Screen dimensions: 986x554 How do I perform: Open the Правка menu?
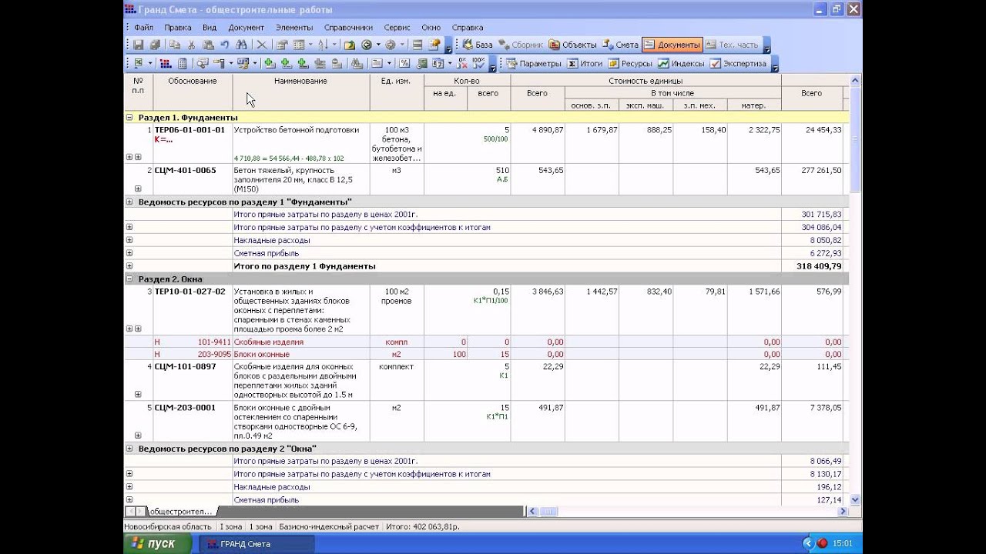pyautogui.click(x=178, y=27)
